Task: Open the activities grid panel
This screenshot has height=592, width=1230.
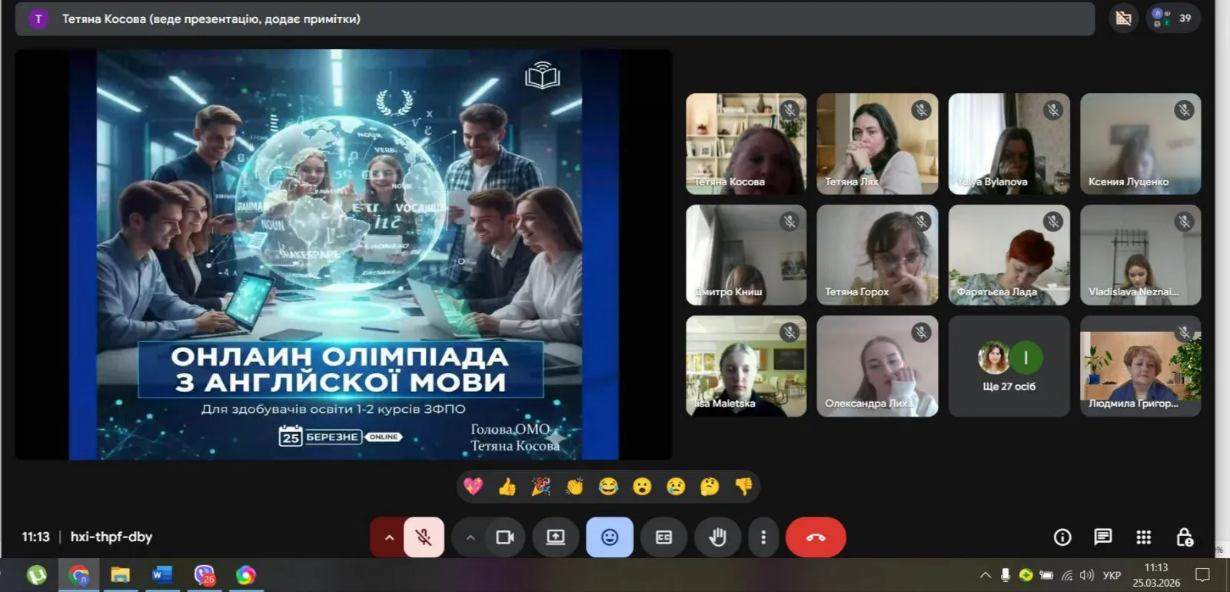Action: click(1144, 537)
